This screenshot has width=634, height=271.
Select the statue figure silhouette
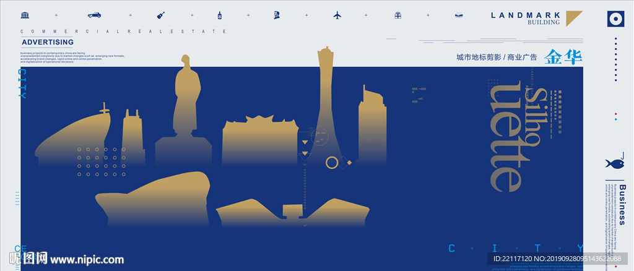click(183, 110)
